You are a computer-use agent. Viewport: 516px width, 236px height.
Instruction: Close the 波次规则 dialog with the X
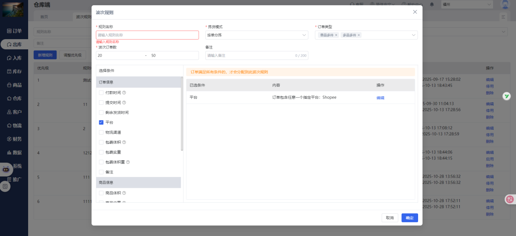415,12
